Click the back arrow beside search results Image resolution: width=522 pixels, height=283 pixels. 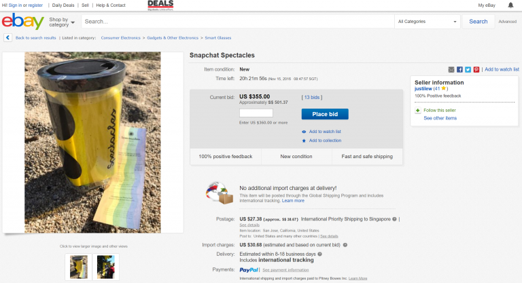pyautogui.click(x=7, y=38)
